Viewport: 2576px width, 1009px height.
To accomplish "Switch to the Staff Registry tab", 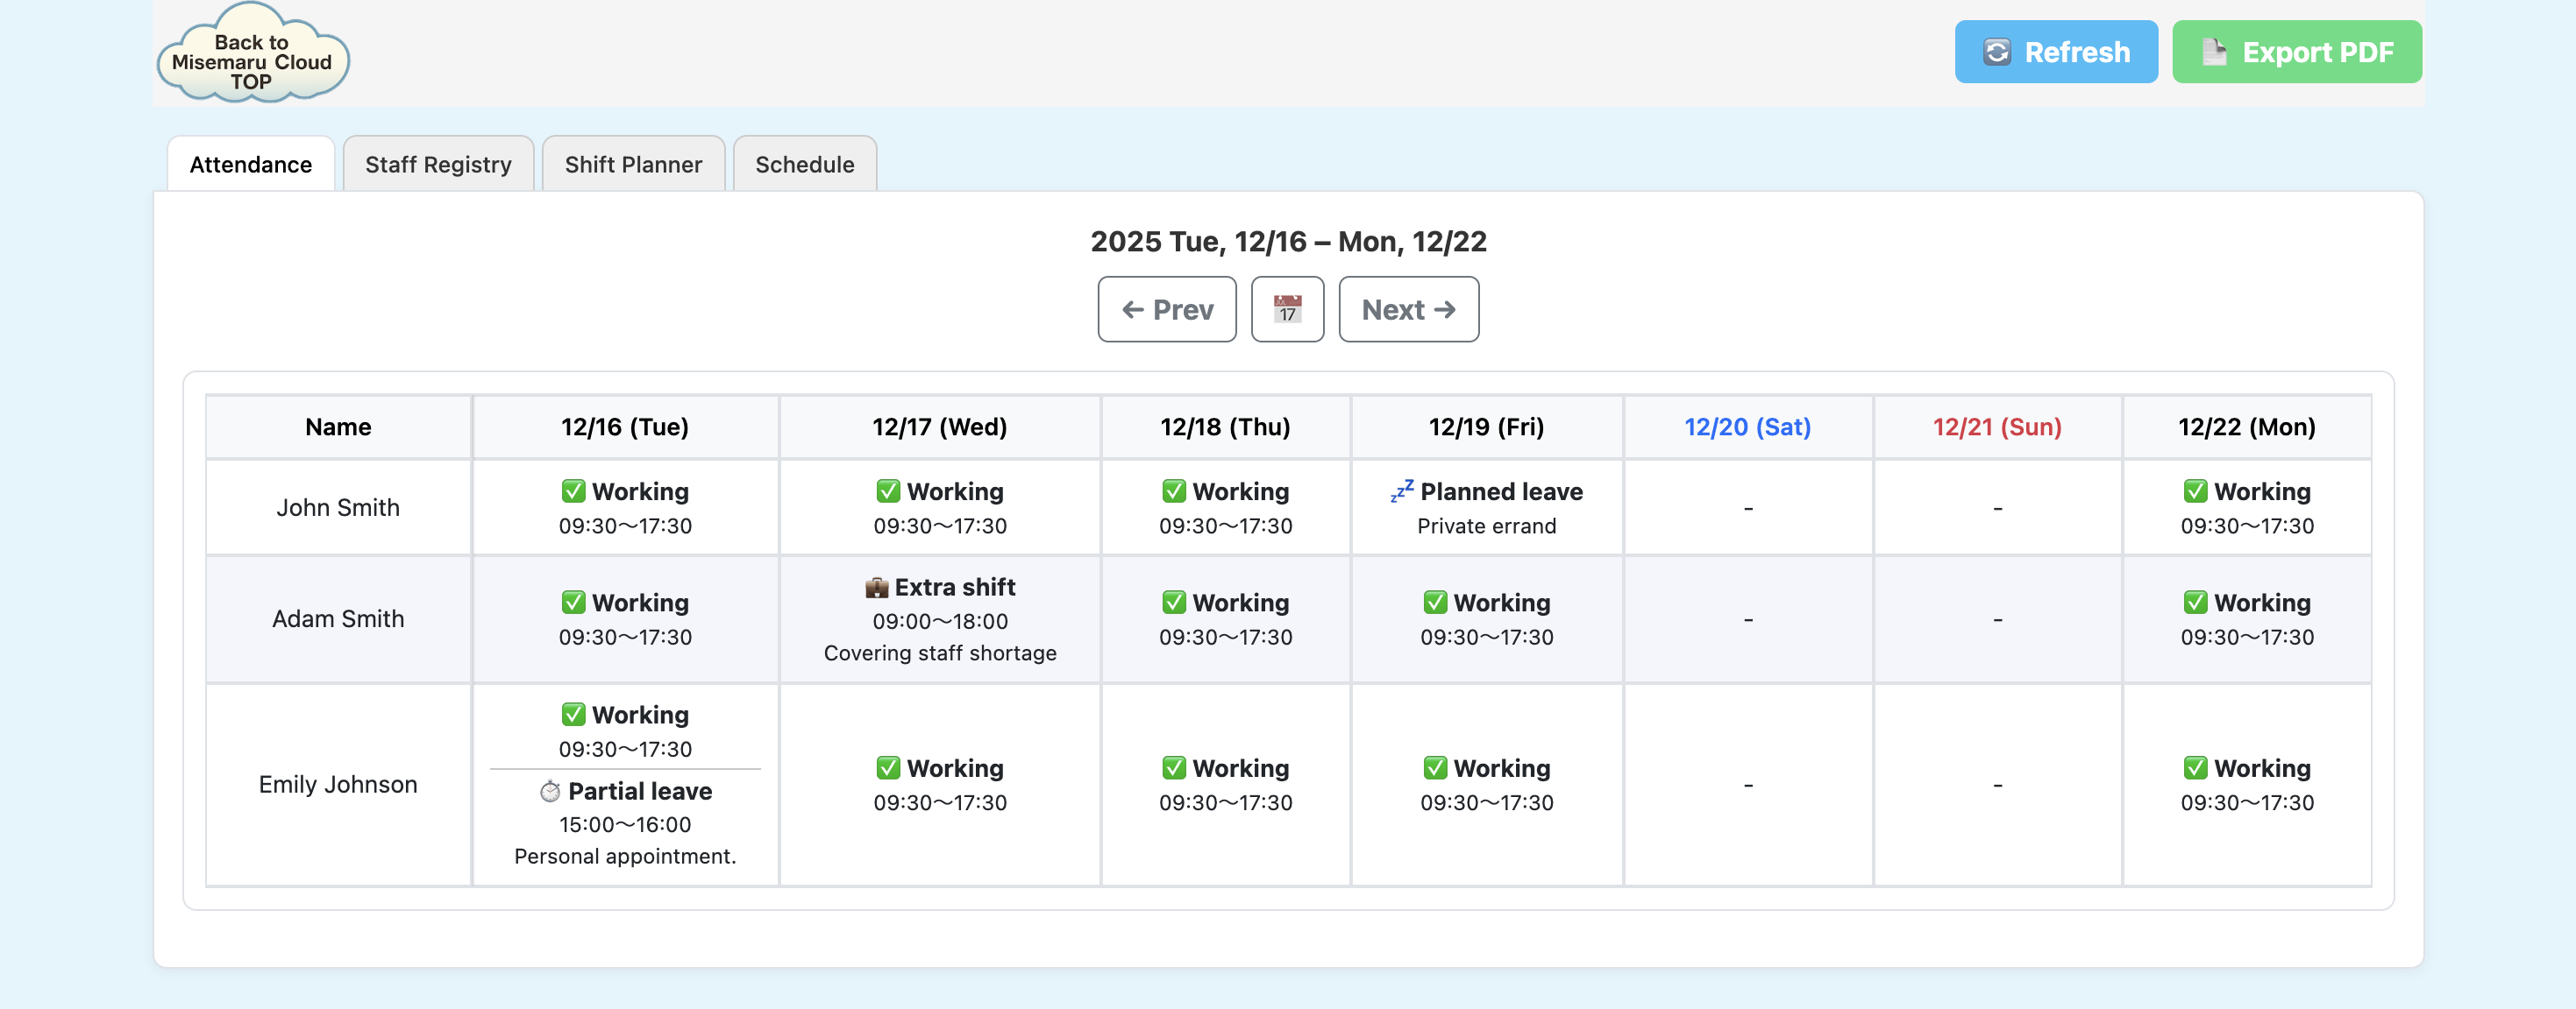I will click(438, 165).
